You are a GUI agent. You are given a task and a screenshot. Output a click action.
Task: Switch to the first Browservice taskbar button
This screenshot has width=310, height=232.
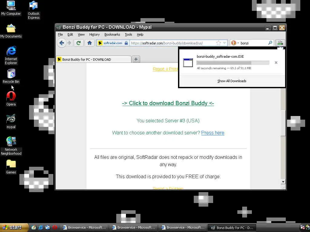(84, 227)
